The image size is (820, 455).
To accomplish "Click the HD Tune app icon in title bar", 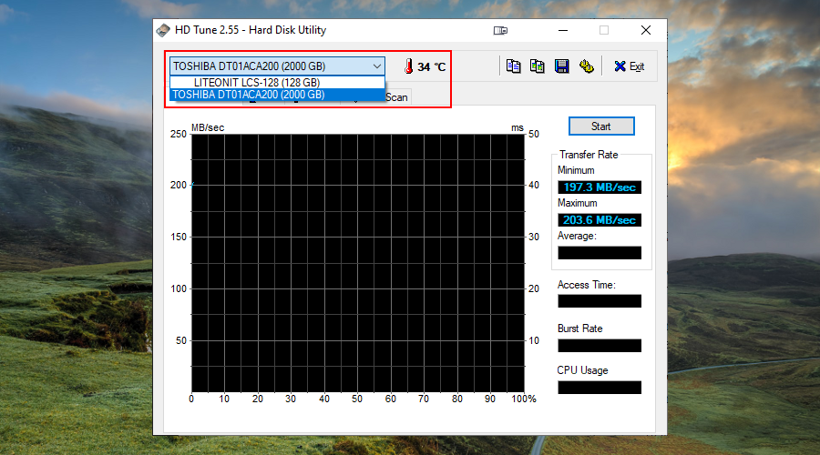I will [163, 30].
